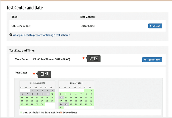The image size is (172, 118).
Task: Click the January 2021 month header
Action: tap(76, 83)
